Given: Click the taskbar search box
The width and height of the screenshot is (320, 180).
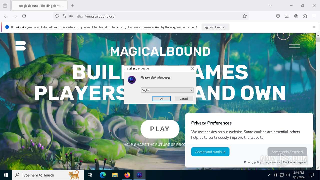Looking at the screenshot, I should pyautogui.click(x=48, y=175).
